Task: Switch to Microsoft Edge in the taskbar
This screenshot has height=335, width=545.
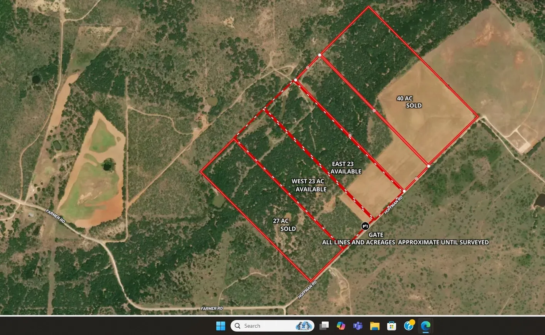Action: point(426,326)
